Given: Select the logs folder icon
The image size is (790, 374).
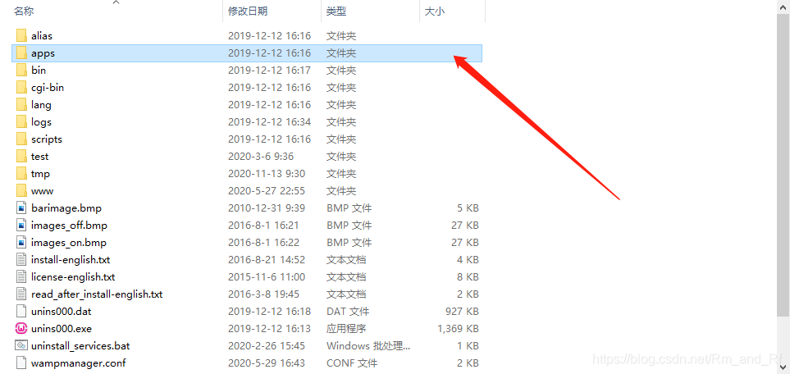Looking at the screenshot, I should pyautogui.click(x=21, y=121).
